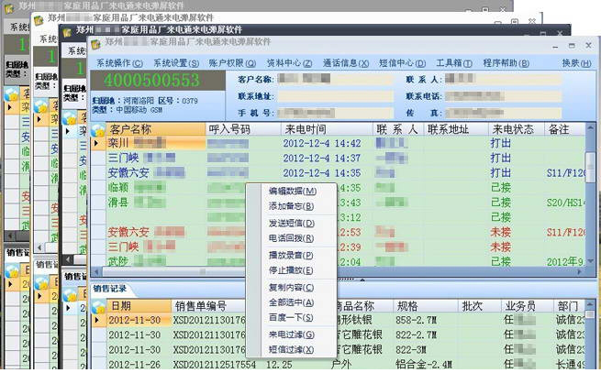Image resolution: width=601 pixels, height=384 pixels.
Task: Choose 百度一下(S) in context menu
Action: (x=291, y=318)
